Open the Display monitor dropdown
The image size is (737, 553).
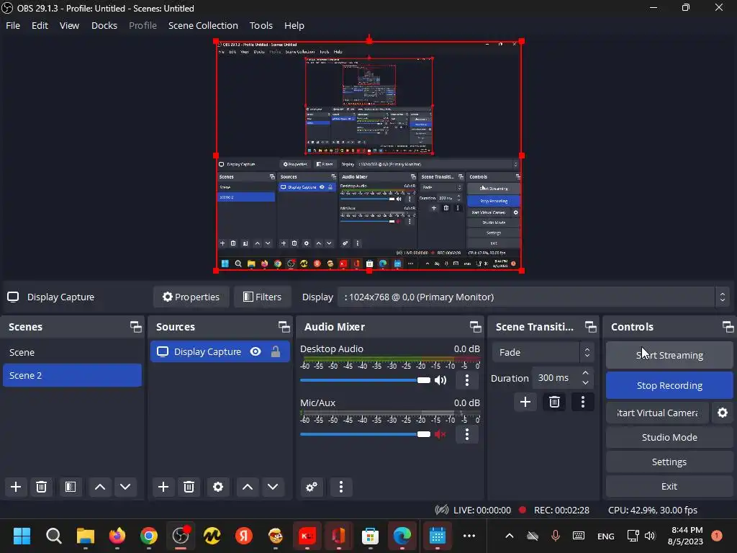(533, 297)
